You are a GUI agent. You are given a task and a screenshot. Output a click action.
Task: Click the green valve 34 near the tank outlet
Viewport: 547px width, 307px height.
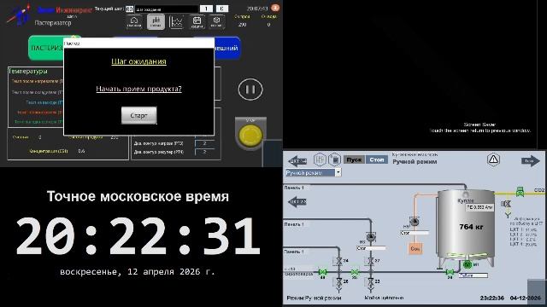(450, 272)
